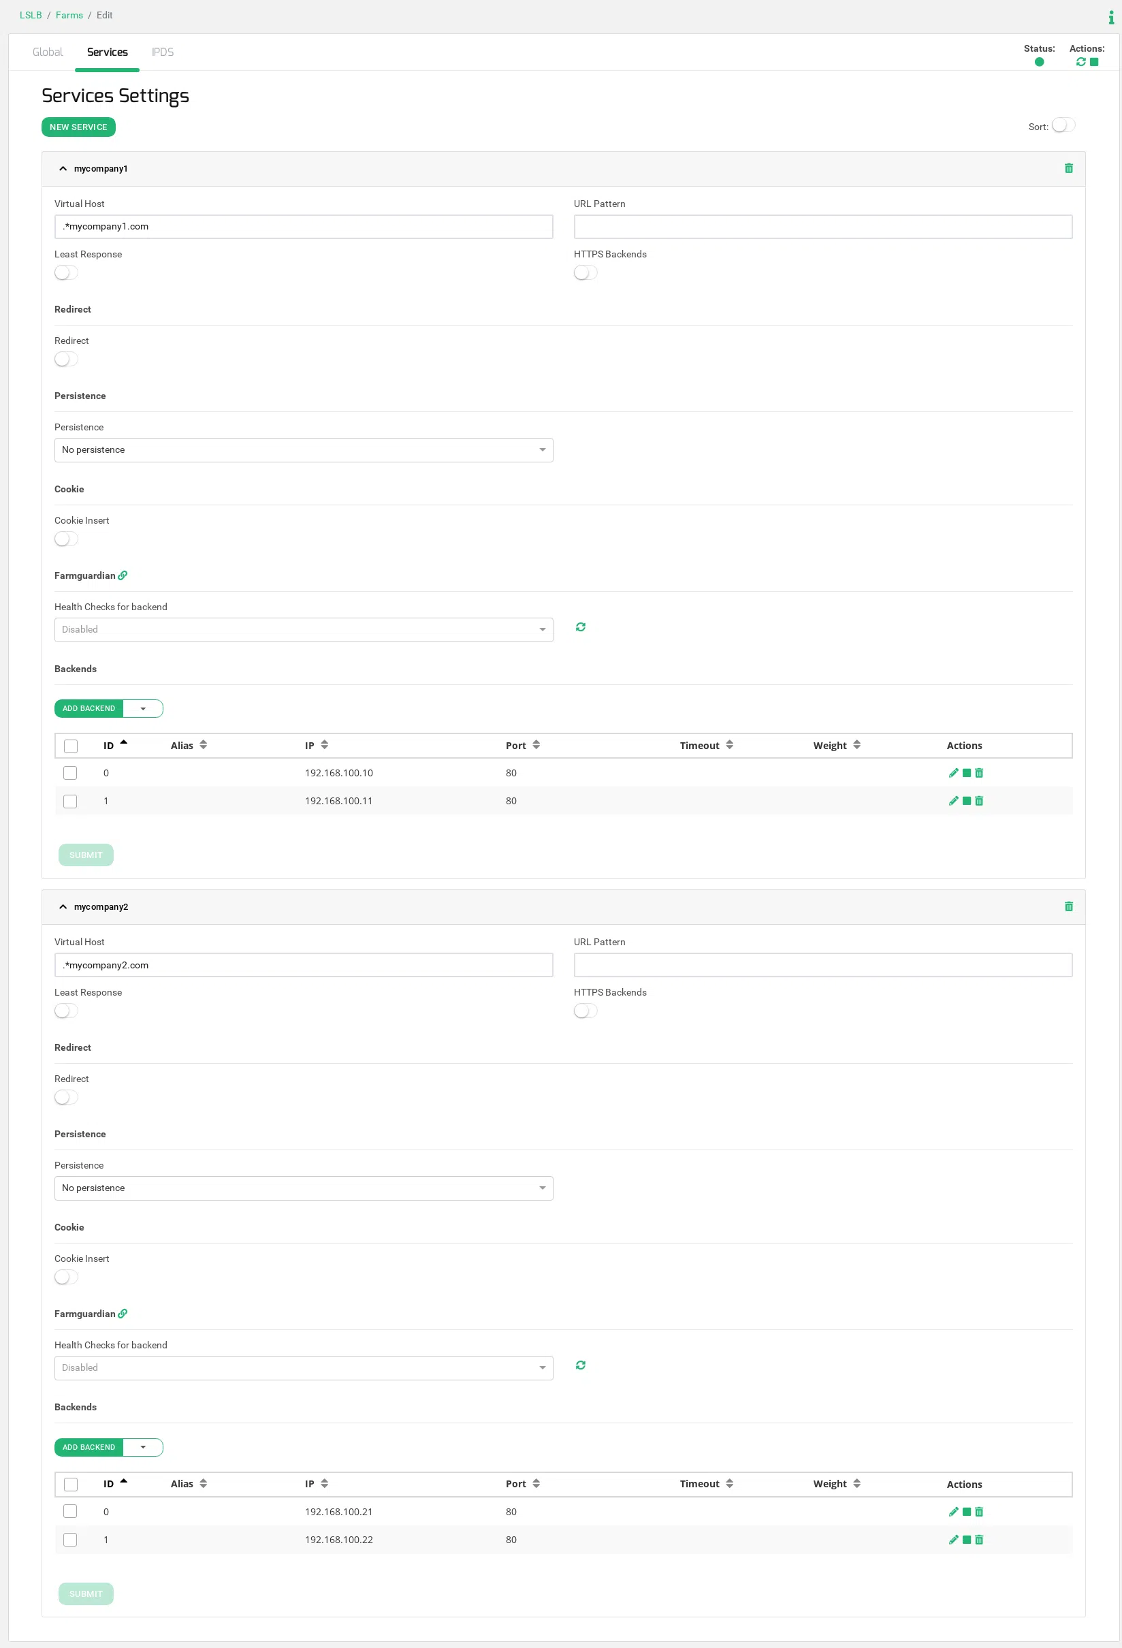Open Farmguardian link icon in mycompany2
Screen dimensions: 1122x1648
click(123, 1314)
